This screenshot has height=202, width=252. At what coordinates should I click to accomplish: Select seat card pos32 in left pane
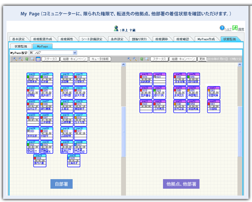click(33, 79)
